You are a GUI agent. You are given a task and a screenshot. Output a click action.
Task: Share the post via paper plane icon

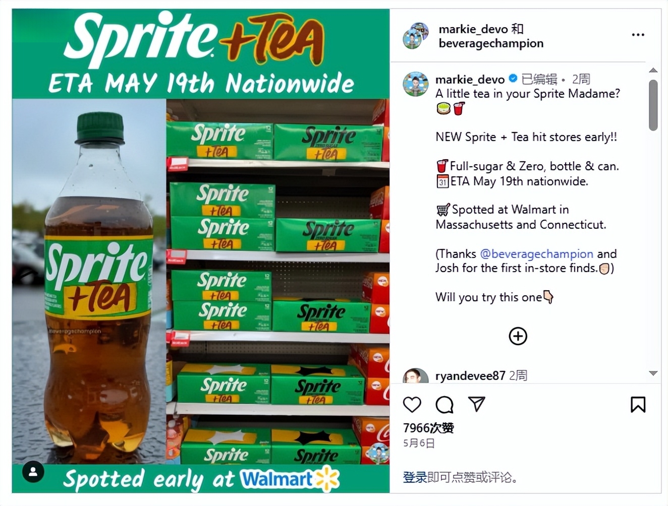click(x=476, y=404)
